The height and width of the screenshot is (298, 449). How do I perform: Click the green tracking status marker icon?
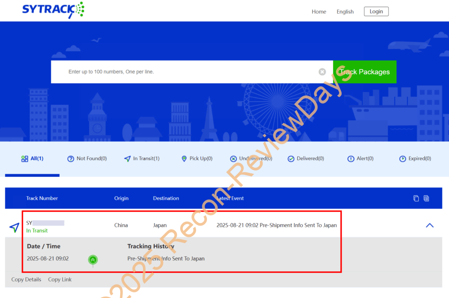93,260
